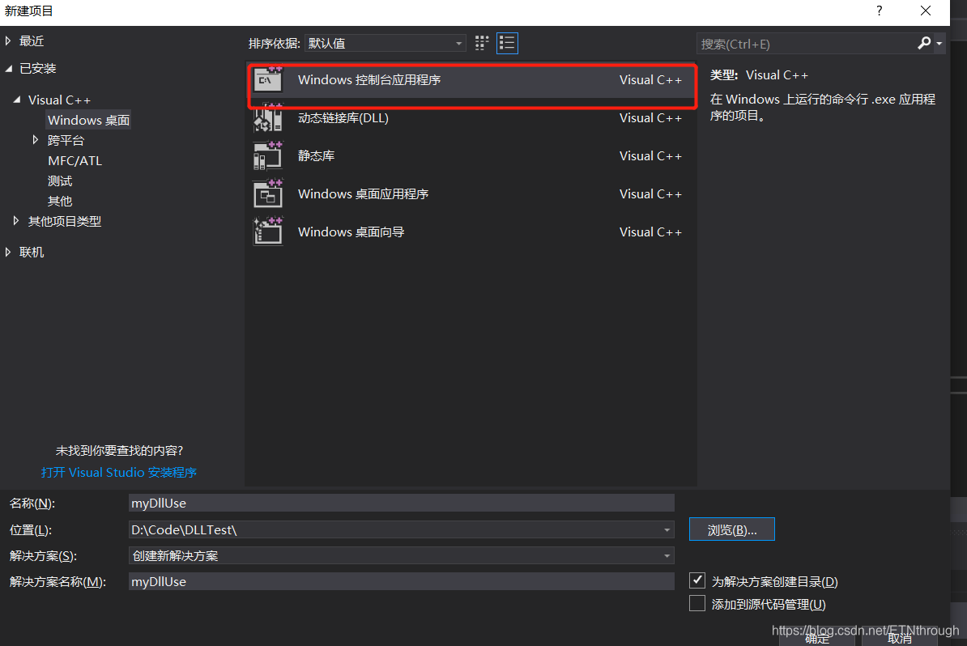Open the 位置 path dropdown arrow
This screenshot has width=967, height=646.
[x=667, y=529]
